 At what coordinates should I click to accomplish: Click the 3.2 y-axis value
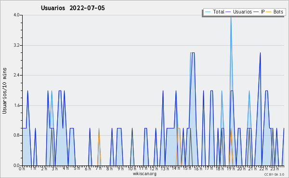[16, 45]
